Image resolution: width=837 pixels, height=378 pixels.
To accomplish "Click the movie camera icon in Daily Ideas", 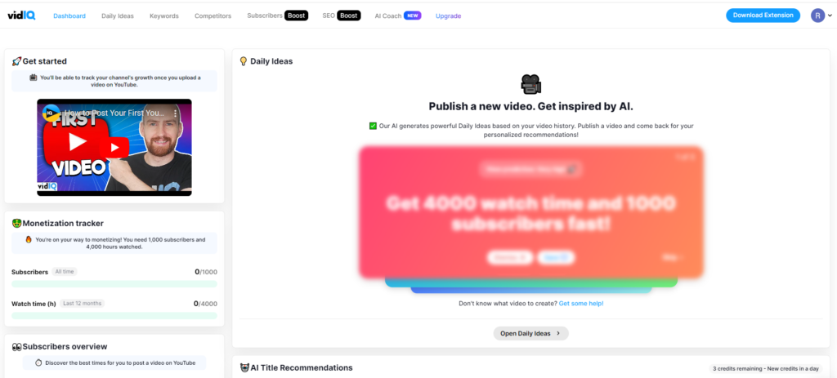I will click(530, 84).
